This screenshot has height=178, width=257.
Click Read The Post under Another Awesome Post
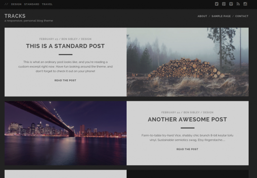click(187, 149)
